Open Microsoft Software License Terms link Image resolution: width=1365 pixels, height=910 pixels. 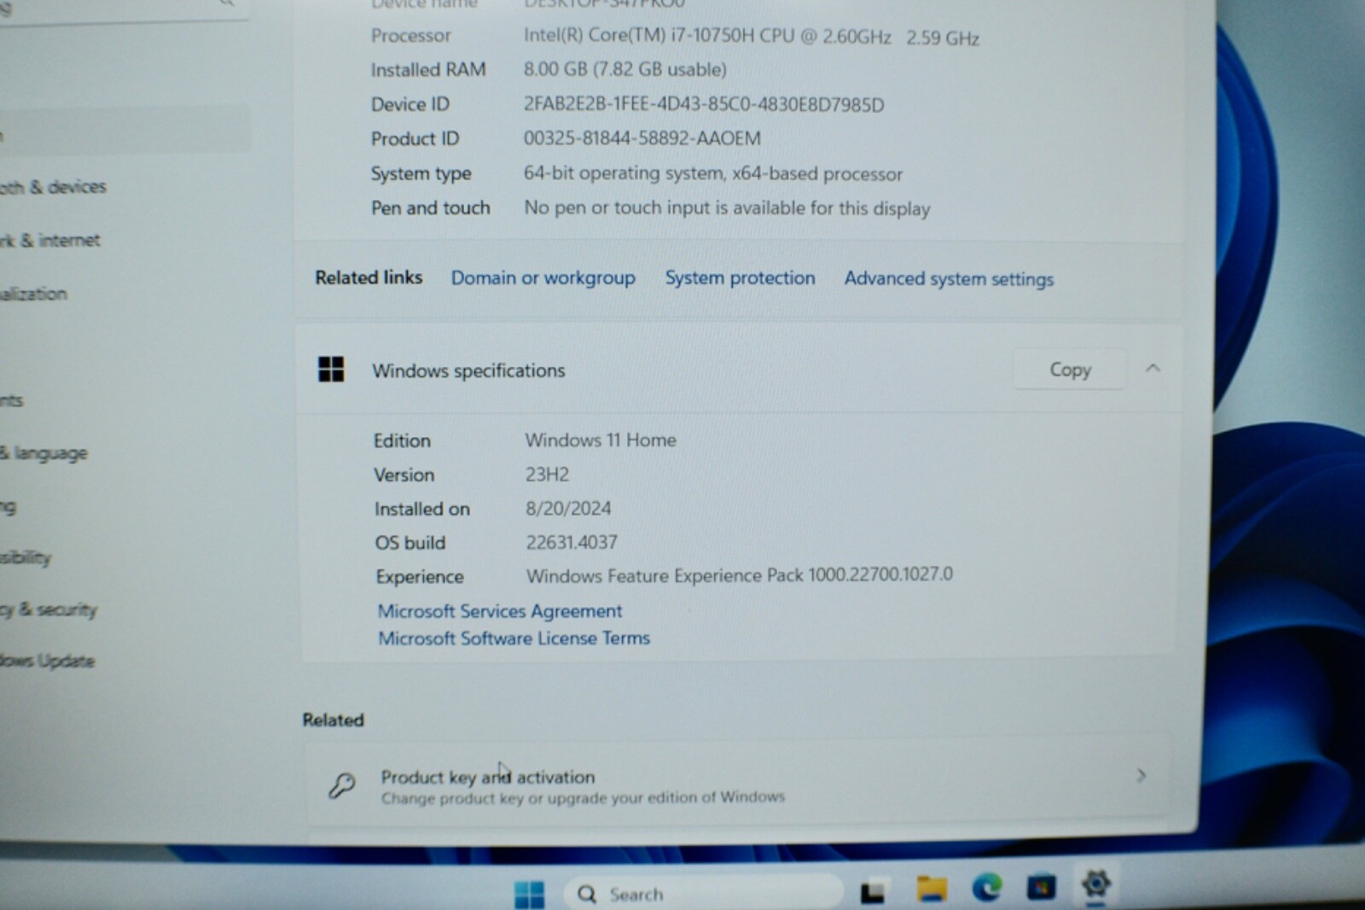pos(514,639)
